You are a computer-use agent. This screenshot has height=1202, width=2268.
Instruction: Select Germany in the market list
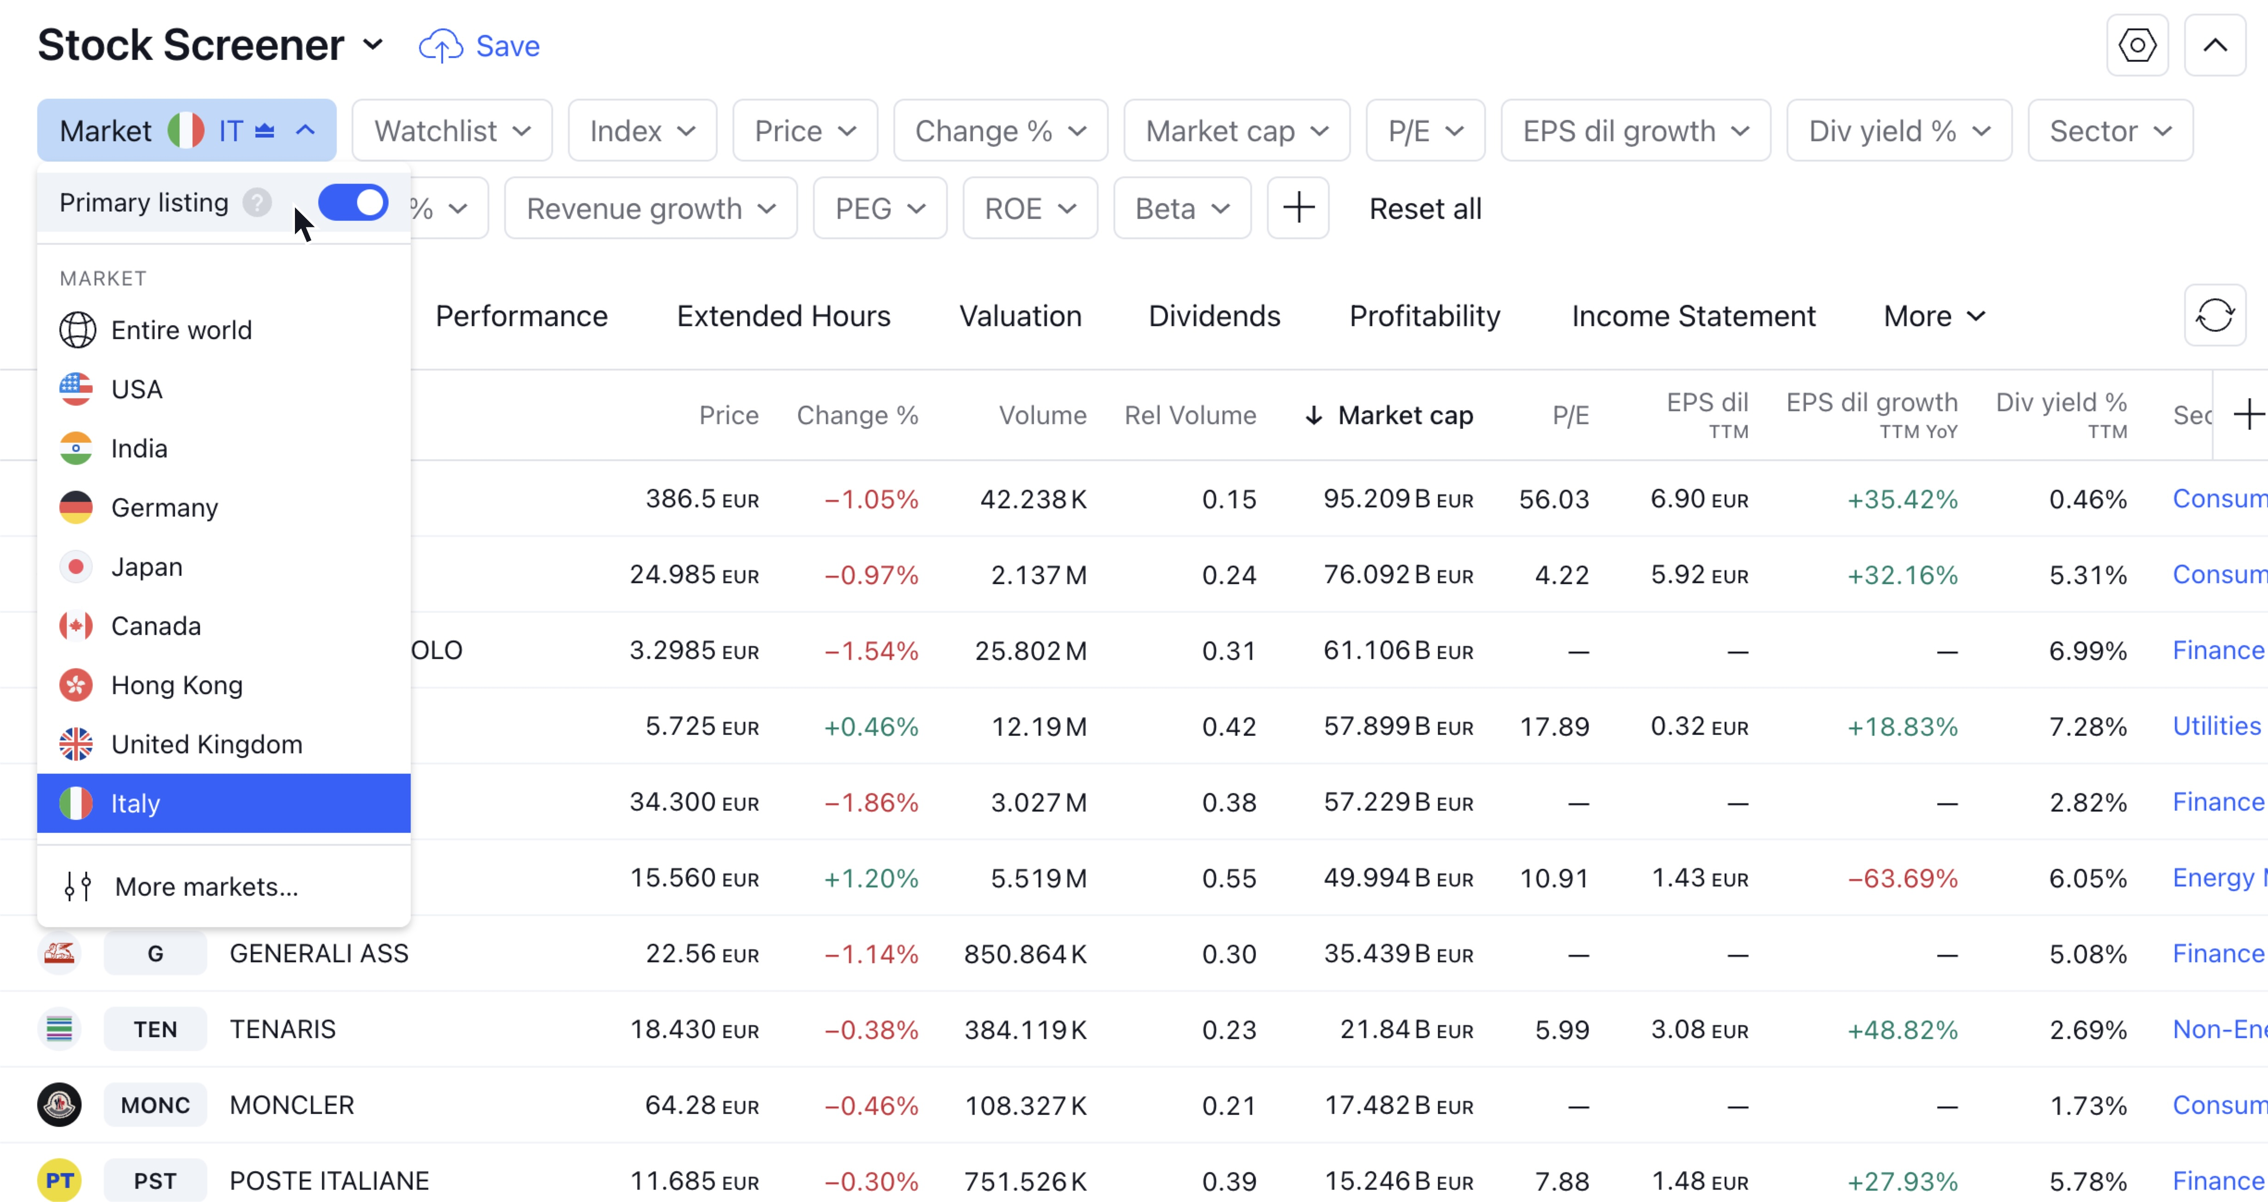click(165, 508)
